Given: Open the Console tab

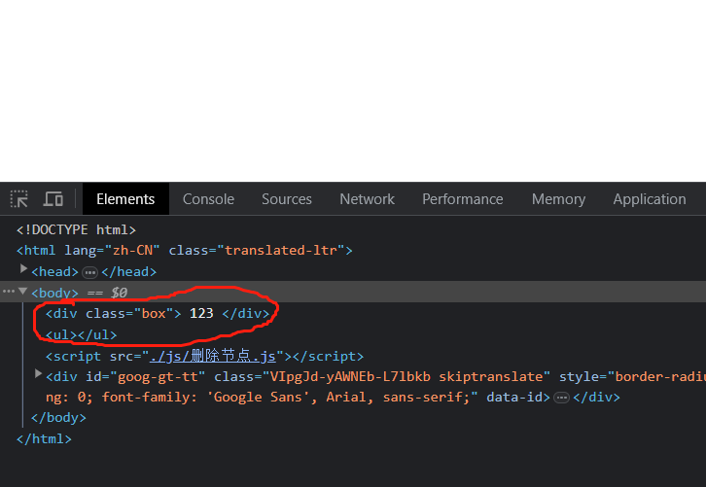Looking at the screenshot, I should click(x=208, y=199).
